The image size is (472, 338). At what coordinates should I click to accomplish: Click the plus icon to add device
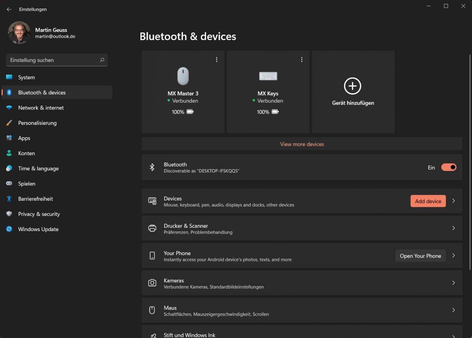click(x=353, y=86)
